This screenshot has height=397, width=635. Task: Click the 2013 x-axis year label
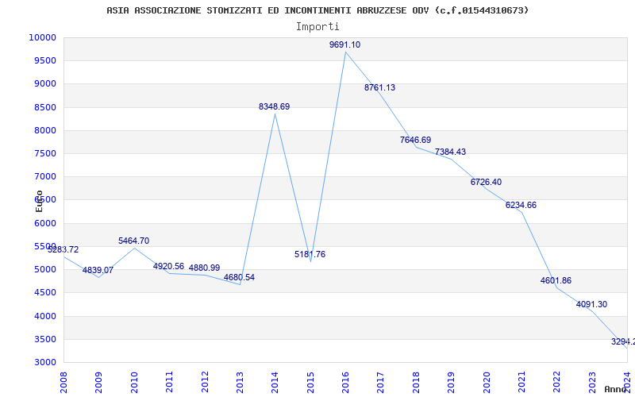click(x=240, y=382)
